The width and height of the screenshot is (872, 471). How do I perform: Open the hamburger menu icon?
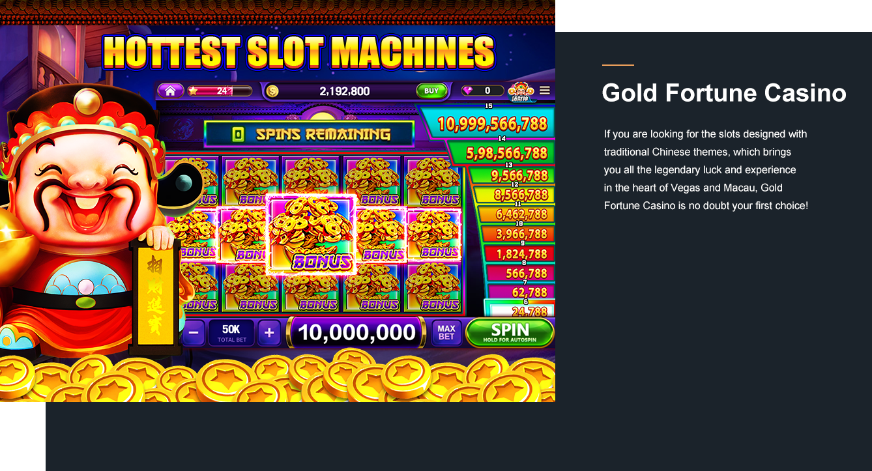point(545,91)
